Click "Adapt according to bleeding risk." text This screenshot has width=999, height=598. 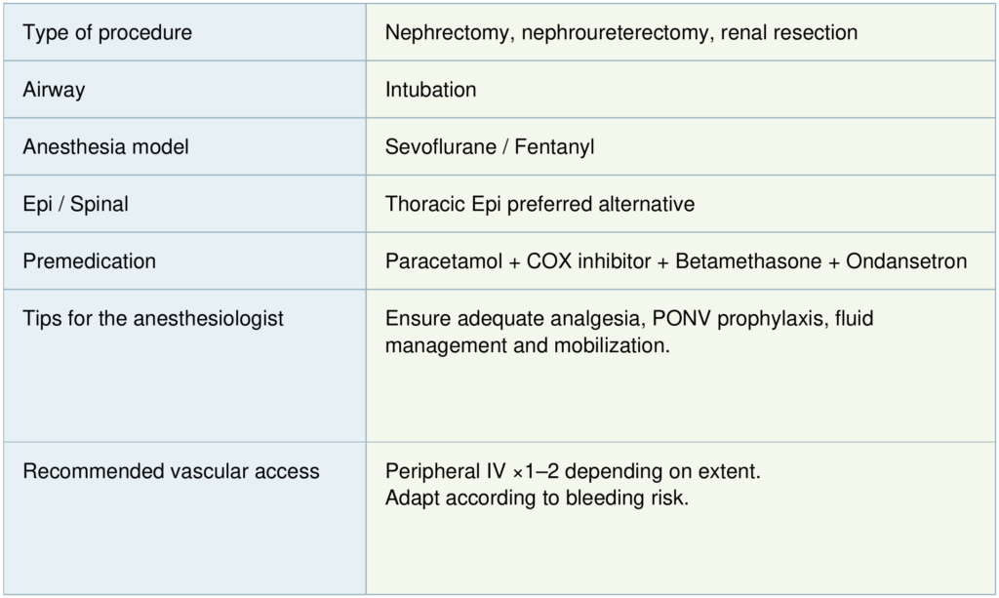click(535, 498)
